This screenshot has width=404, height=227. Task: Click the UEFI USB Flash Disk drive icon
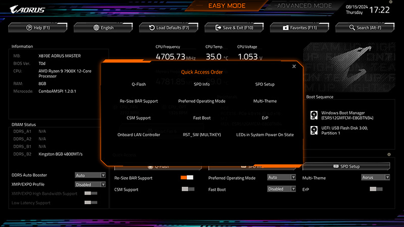click(x=314, y=130)
